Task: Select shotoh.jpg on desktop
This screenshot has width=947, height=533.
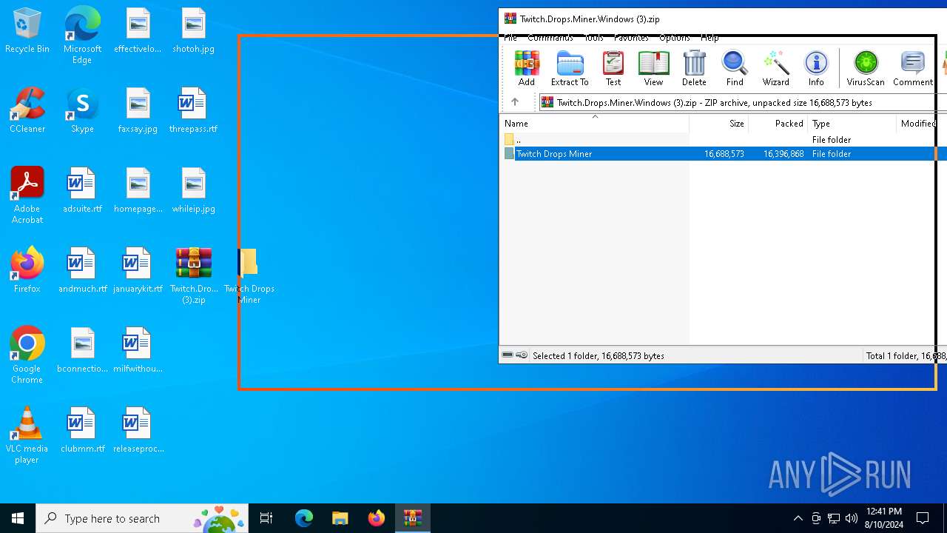Action: (x=193, y=31)
